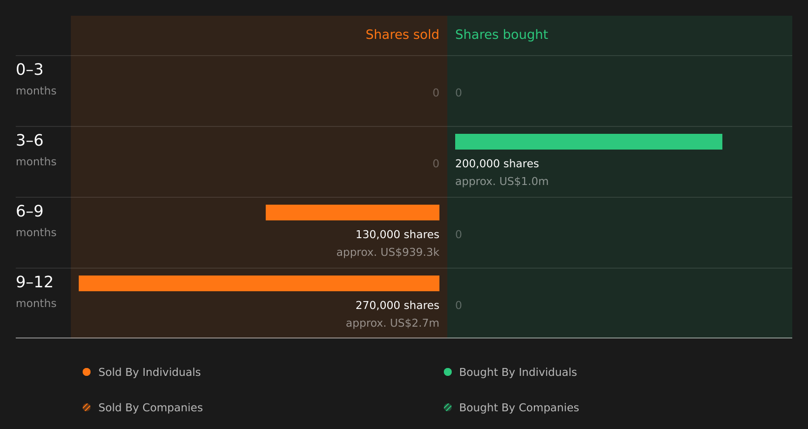Click the approx. US$1.0m text
The image size is (808, 429).
click(x=501, y=182)
